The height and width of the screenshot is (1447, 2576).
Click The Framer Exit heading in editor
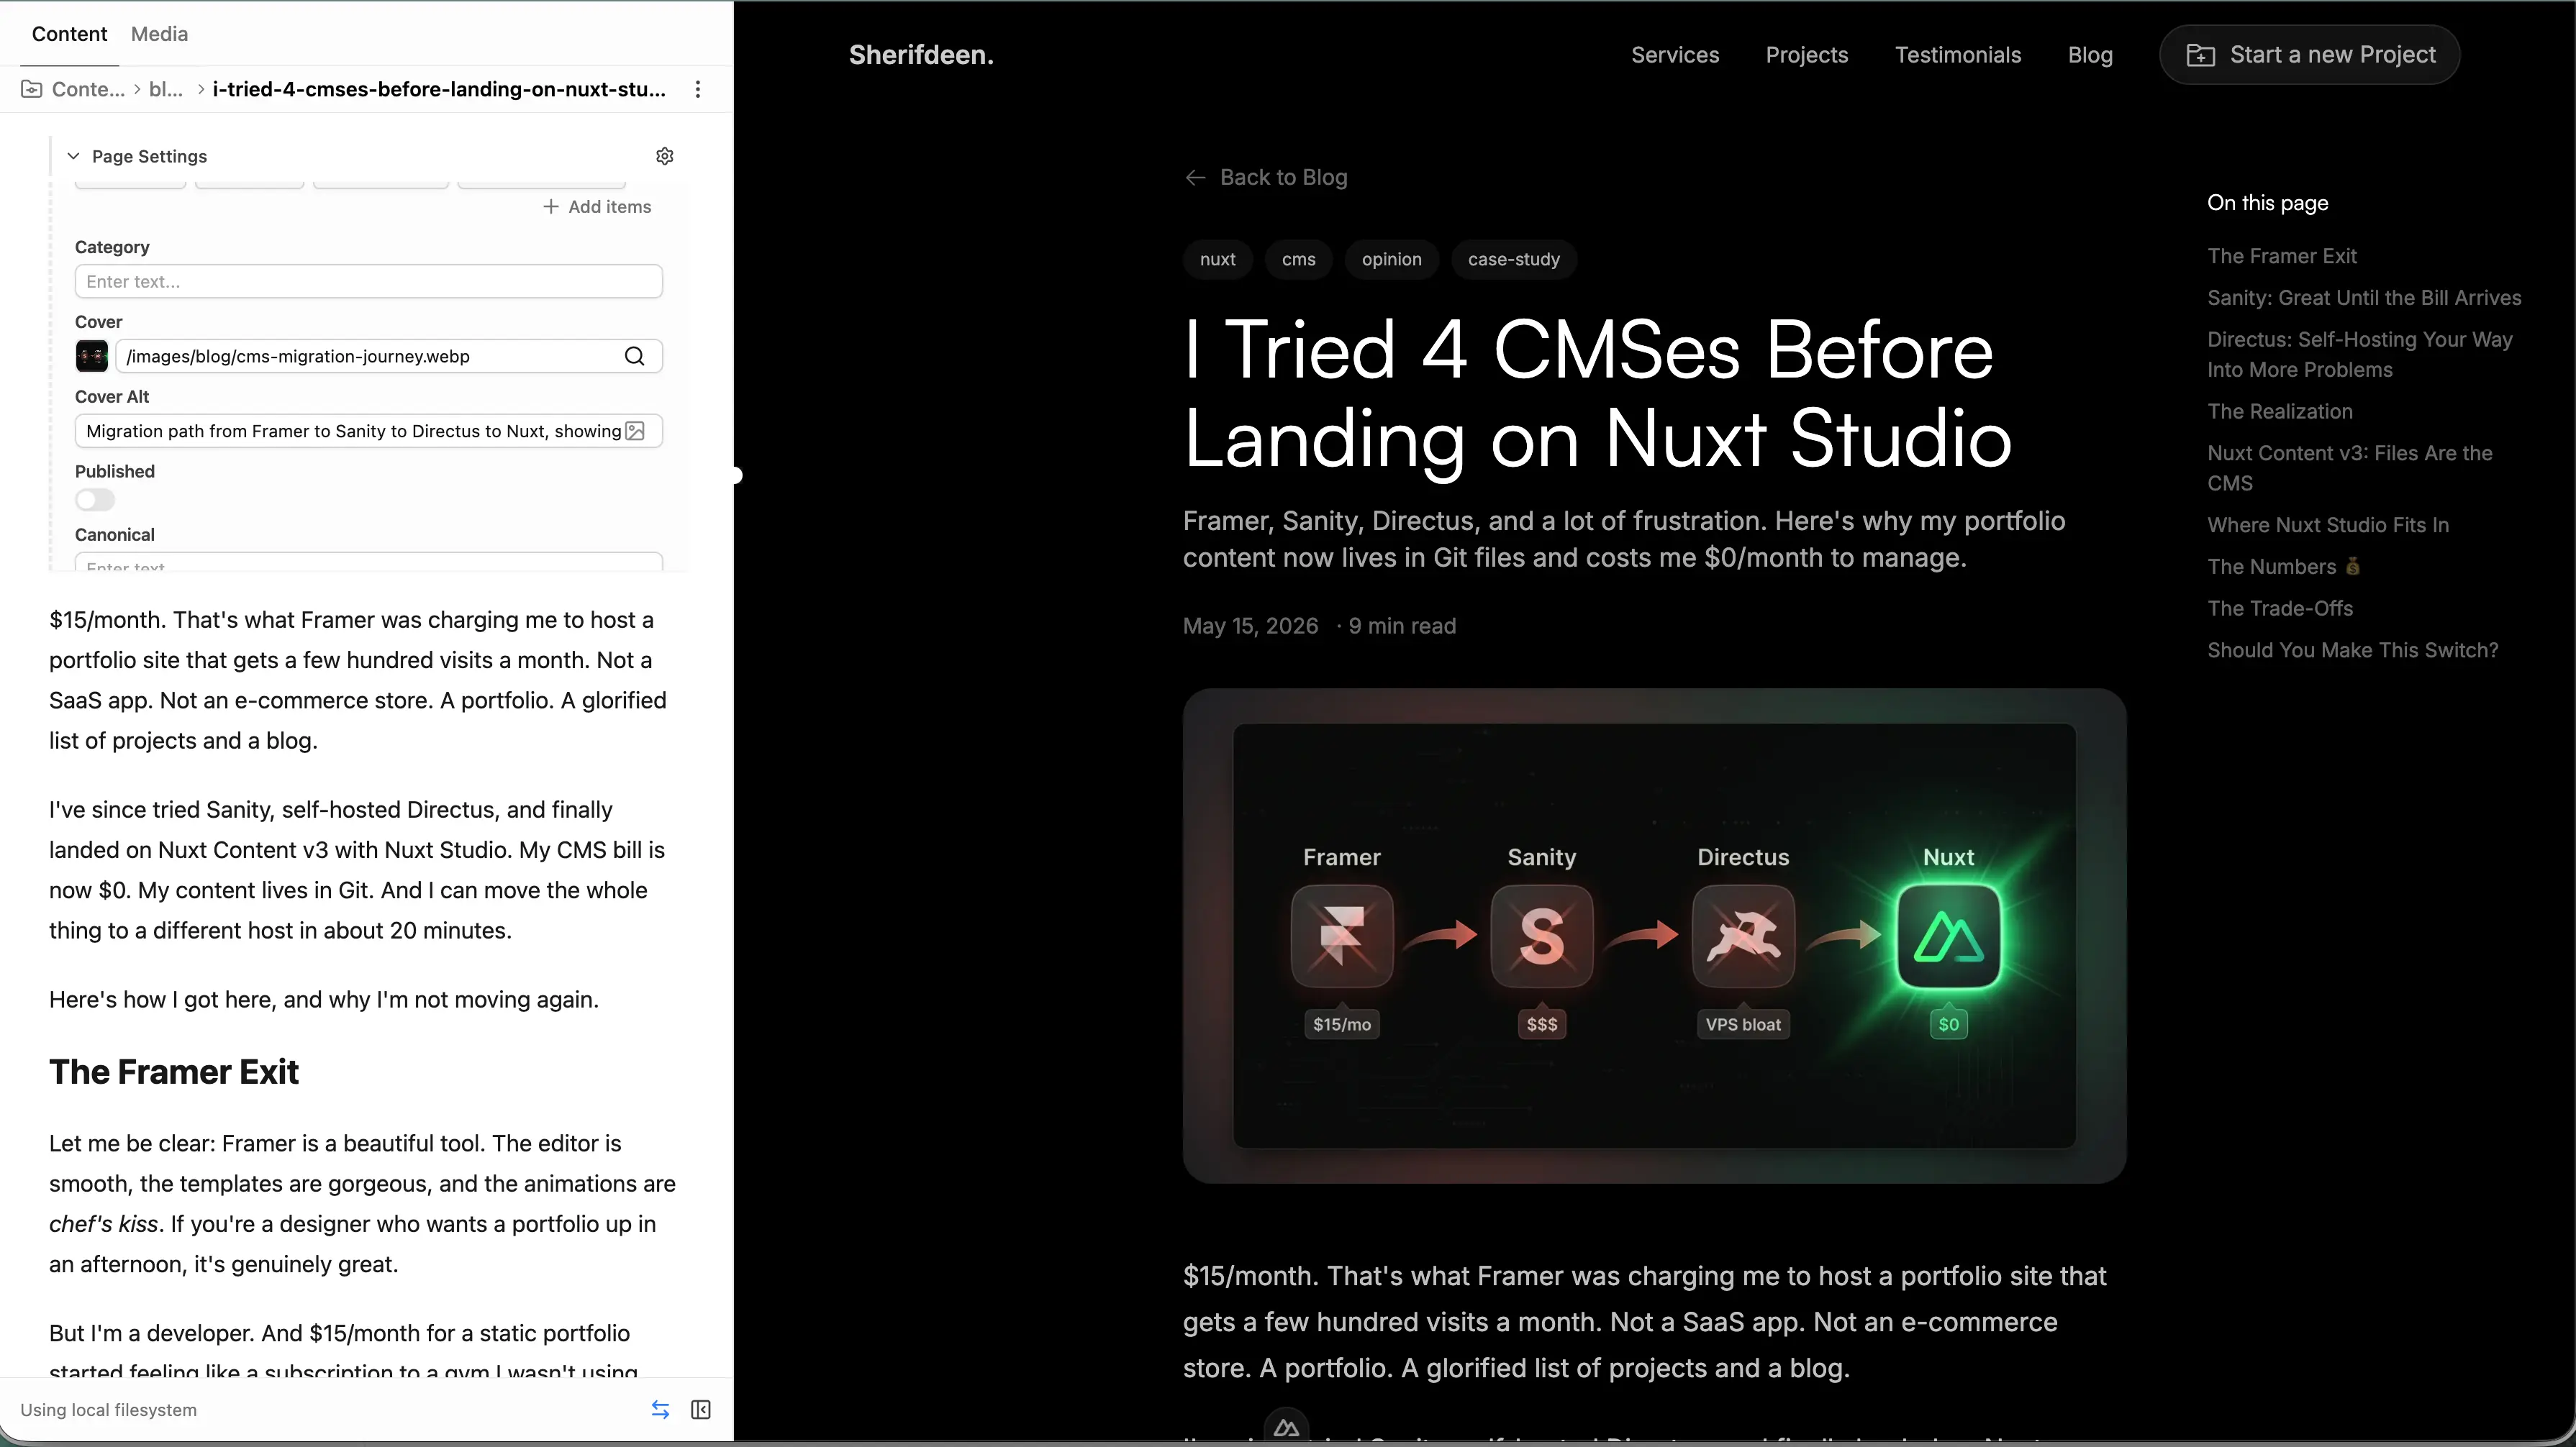coord(174,1072)
